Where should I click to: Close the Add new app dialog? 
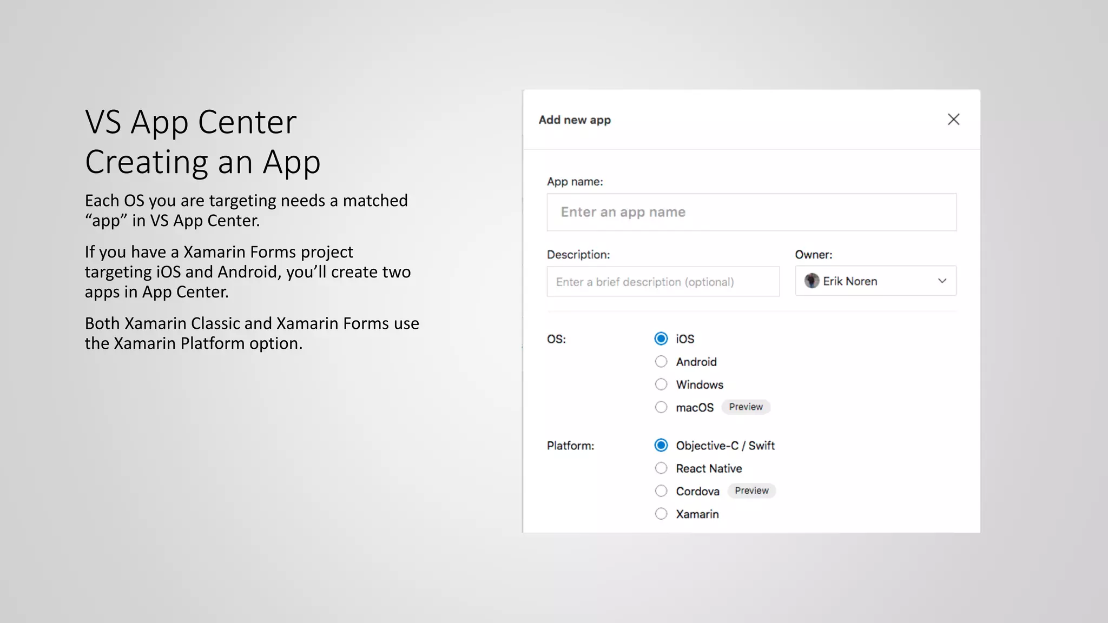click(953, 120)
